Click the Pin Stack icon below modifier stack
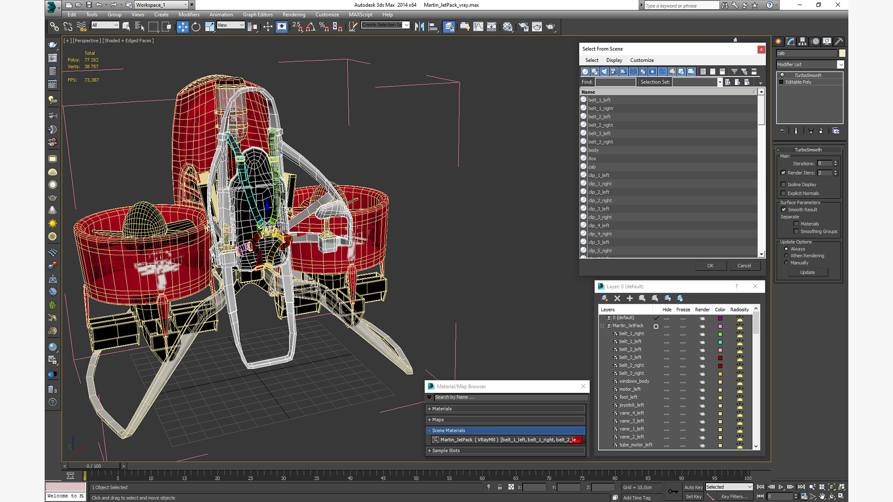The width and height of the screenshot is (893, 502). click(x=782, y=131)
